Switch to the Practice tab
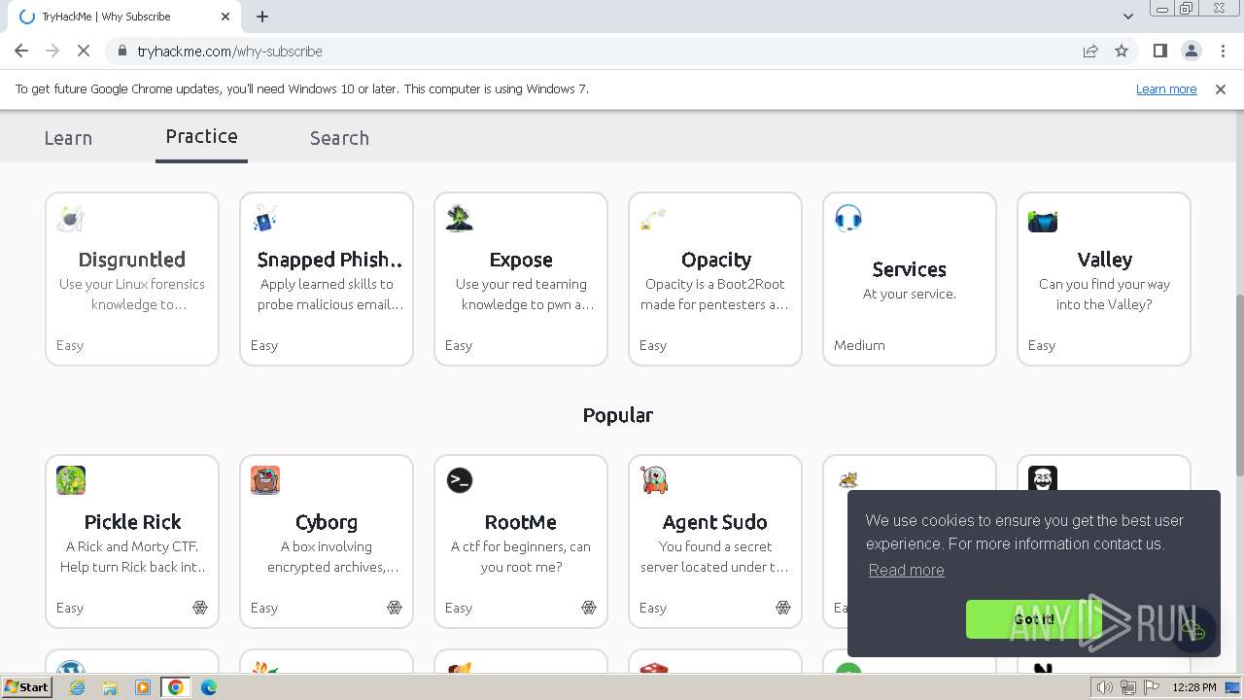 pos(201,136)
